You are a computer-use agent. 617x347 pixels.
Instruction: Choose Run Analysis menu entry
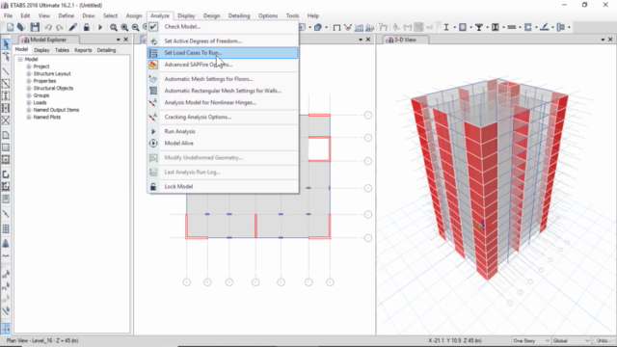click(x=223, y=131)
